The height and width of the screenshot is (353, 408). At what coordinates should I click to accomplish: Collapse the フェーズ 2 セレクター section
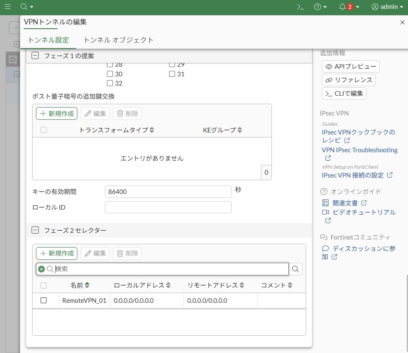click(x=36, y=230)
